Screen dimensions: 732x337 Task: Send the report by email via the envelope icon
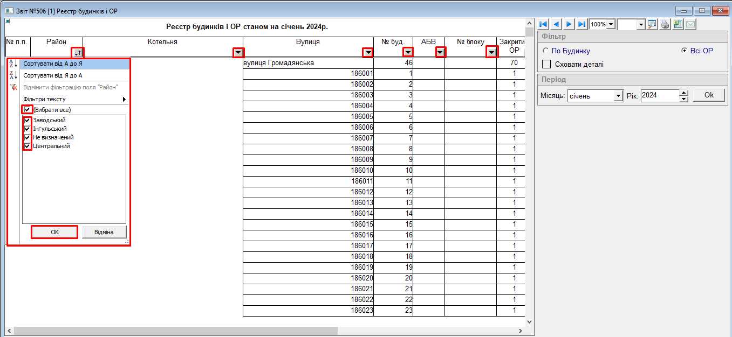(x=690, y=24)
